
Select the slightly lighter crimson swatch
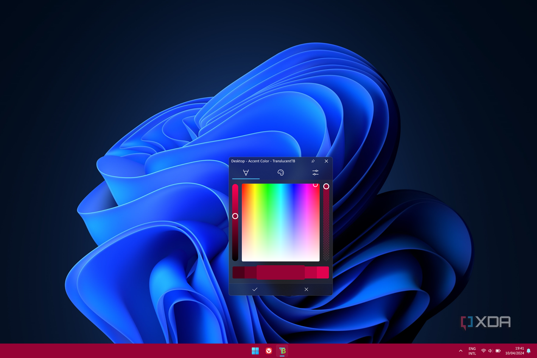tap(310, 272)
